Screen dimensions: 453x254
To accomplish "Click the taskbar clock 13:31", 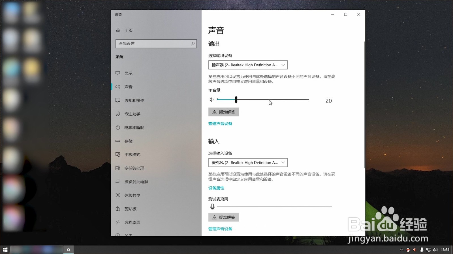I will click(x=445, y=250).
